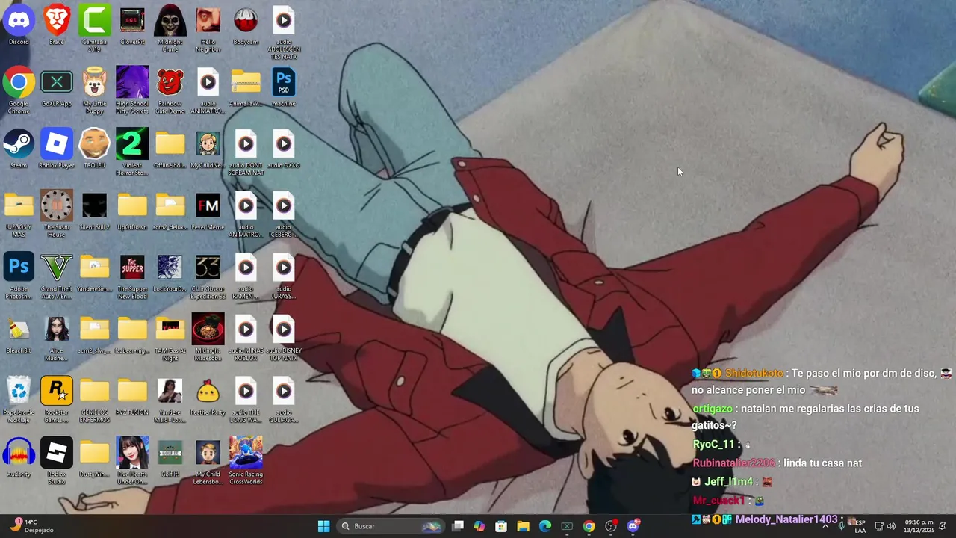956x538 pixels.
Task: Show hidden system tray icons
Action: (825, 526)
